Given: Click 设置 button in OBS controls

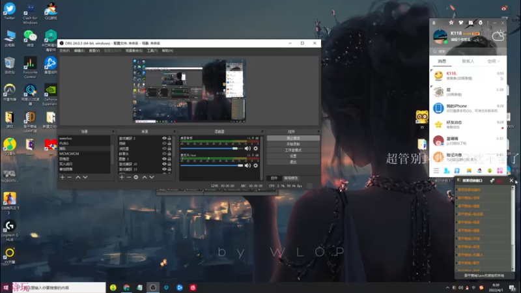Looking at the screenshot, I should (293, 156).
